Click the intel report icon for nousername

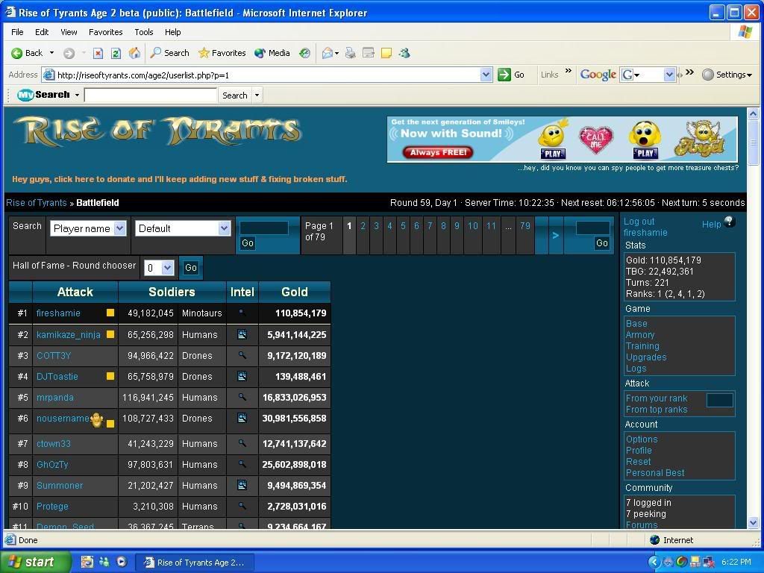(242, 418)
